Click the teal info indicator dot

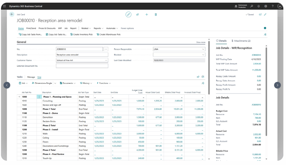click(265, 28)
